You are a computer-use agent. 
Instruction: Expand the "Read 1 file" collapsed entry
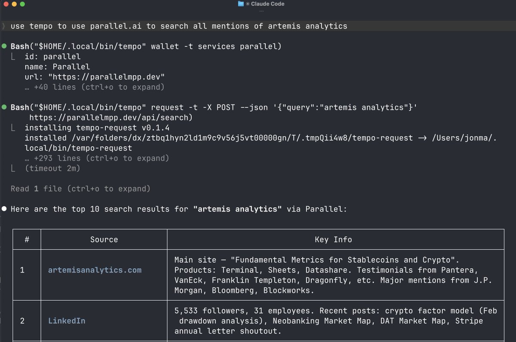80,189
